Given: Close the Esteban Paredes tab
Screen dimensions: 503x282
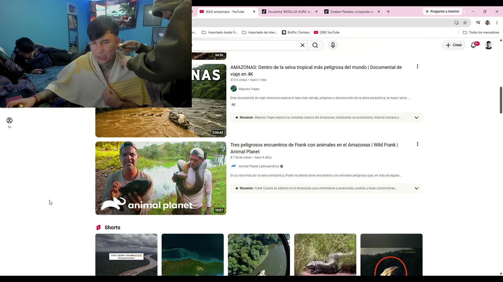Looking at the screenshot, I should (x=379, y=12).
